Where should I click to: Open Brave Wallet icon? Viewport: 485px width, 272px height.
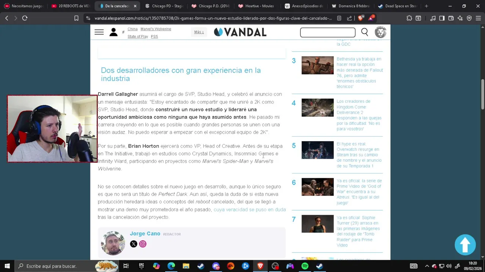tap(451, 18)
